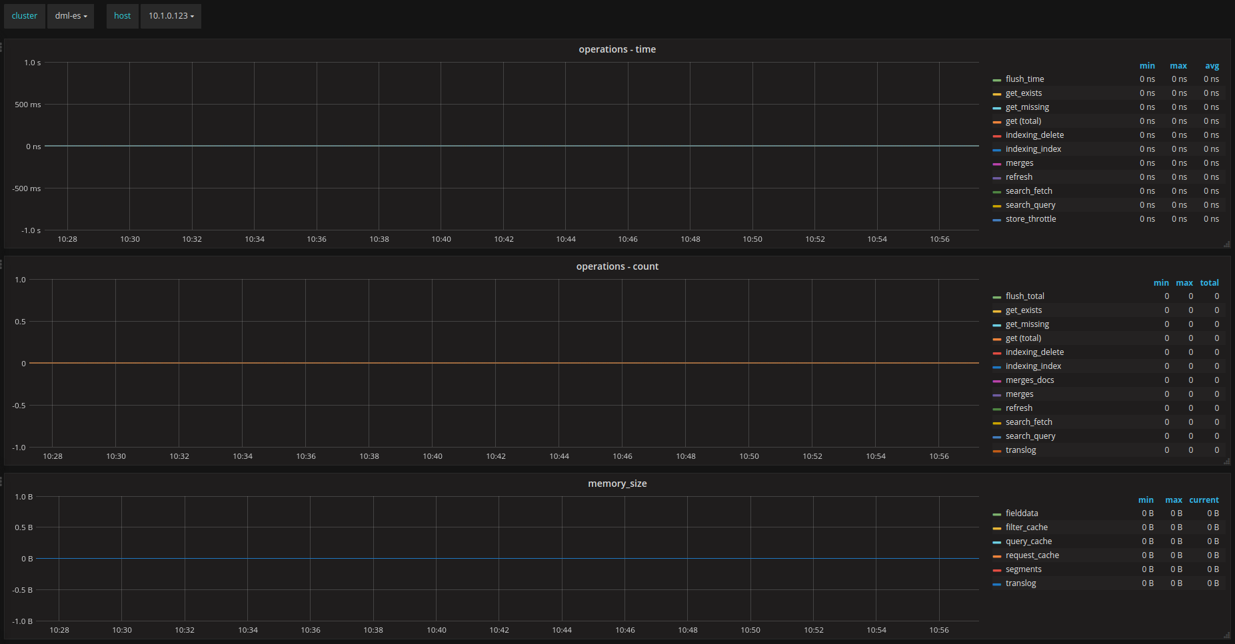This screenshot has height=644, width=1235.
Task: Toggle merges_docs series in legend
Action: click(x=1030, y=380)
